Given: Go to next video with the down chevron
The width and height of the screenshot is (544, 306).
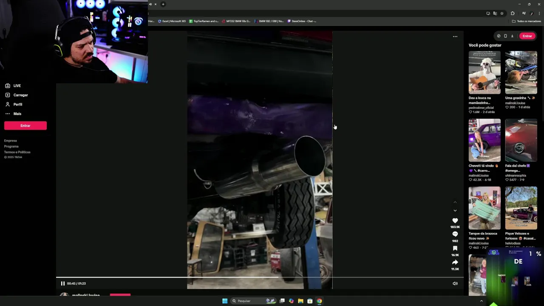Looking at the screenshot, I should 455,210.
